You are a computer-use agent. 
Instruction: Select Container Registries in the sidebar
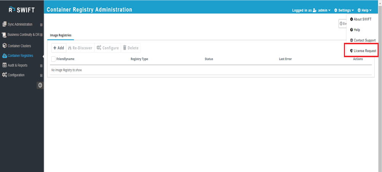tap(21, 56)
